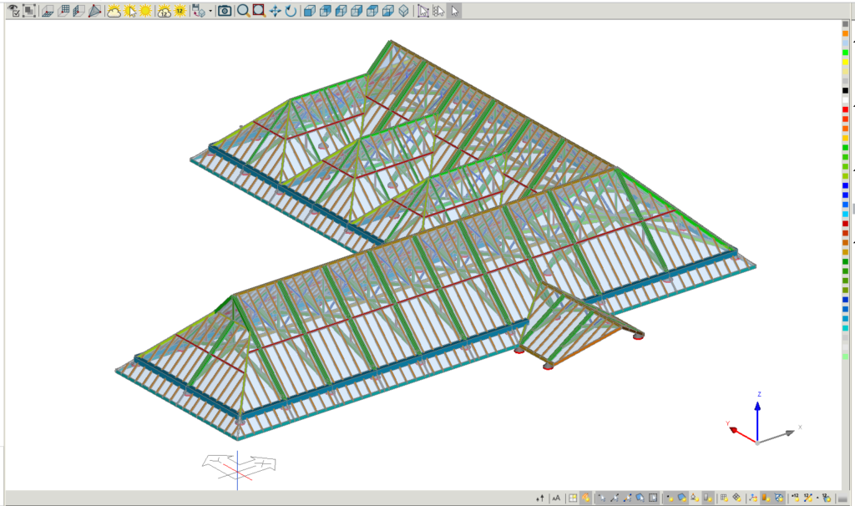Select the polygon selection cursor tool
The width and height of the screenshot is (855, 506).
(423, 11)
